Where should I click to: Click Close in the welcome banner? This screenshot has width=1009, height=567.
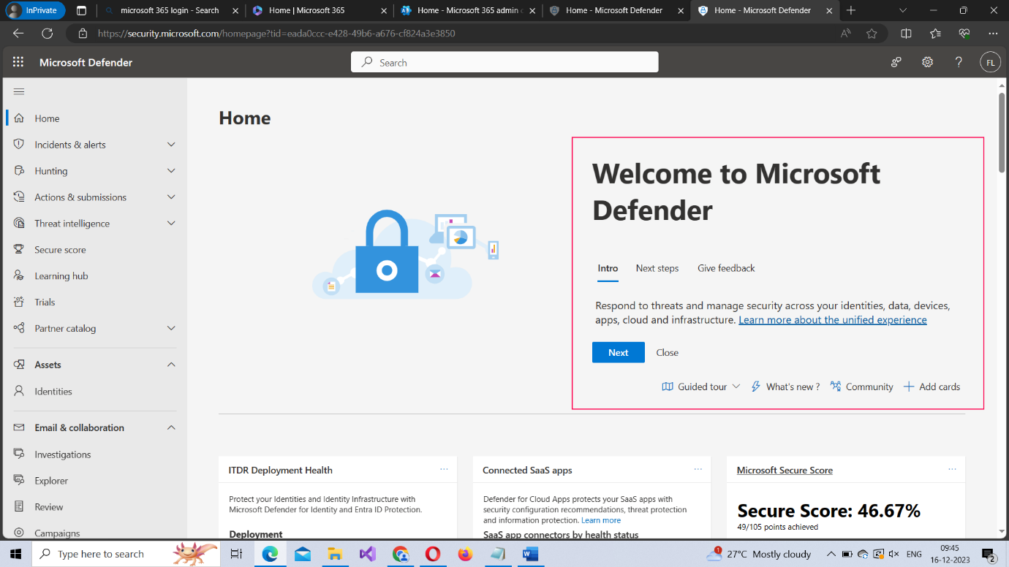click(668, 352)
